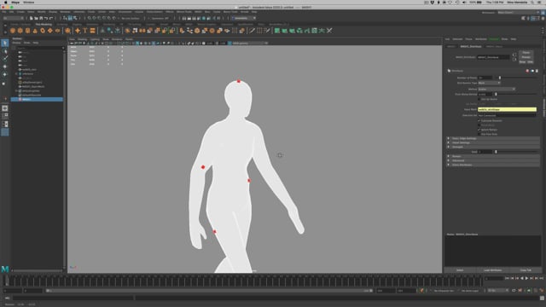
Task: Toggle the Use Face Scale checkbox
Action: point(479,134)
